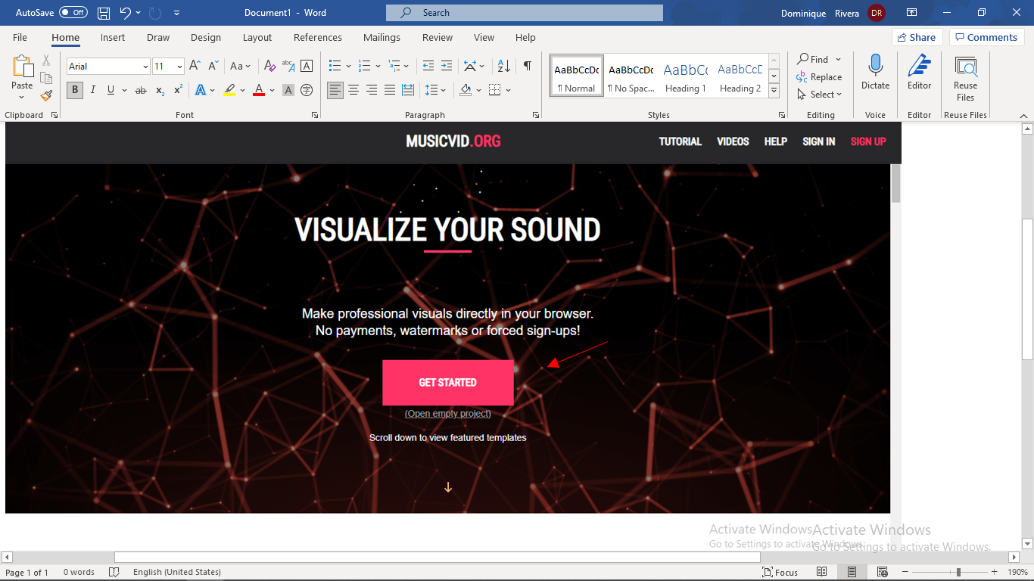Decrease font size with Shrink Font
1034x581 pixels.
(213, 67)
